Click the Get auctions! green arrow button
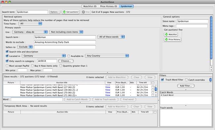 point(70,12)
